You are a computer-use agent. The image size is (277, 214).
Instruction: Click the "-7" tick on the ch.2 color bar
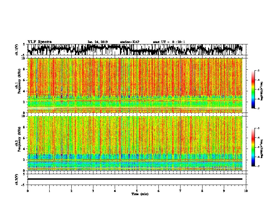258,166
